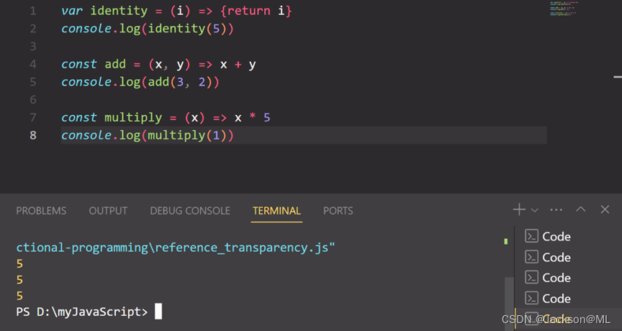Show the PORTS tab
This screenshot has height=331, width=622.
[x=338, y=211]
